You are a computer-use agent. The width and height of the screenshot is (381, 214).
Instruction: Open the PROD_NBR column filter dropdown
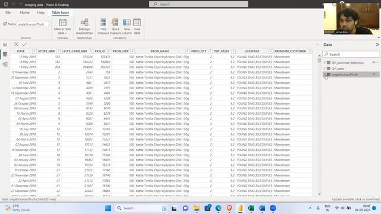click(x=132, y=51)
